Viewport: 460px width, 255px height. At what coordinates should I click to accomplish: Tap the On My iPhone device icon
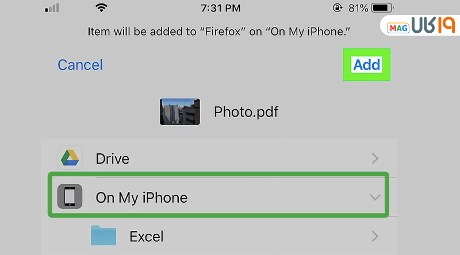point(70,198)
